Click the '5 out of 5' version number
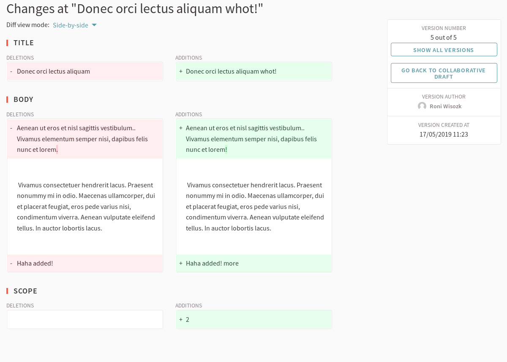The width and height of the screenshot is (507, 362). pyautogui.click(x=444, y=37)
